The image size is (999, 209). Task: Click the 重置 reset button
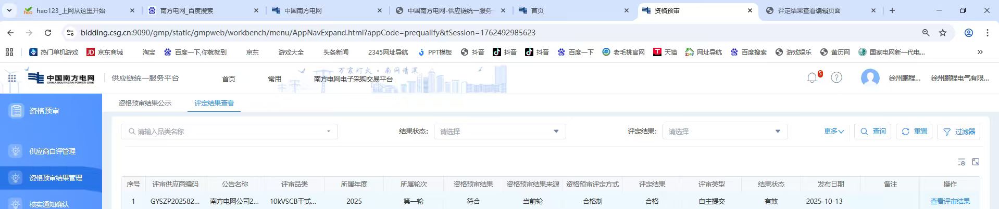(914, 132)
